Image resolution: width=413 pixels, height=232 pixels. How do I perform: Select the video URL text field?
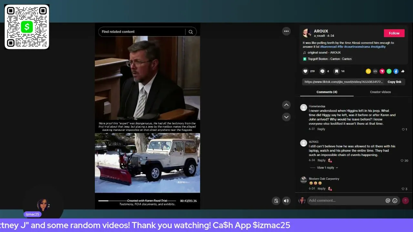coord(344,82)
